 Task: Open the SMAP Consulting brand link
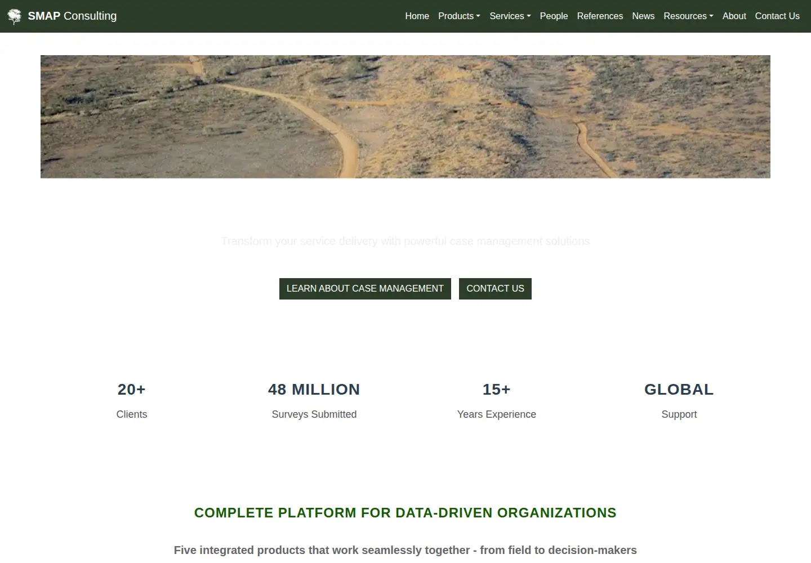(x=62, y=16)
